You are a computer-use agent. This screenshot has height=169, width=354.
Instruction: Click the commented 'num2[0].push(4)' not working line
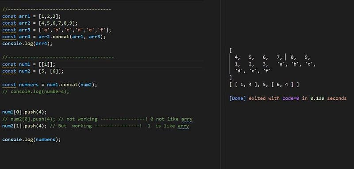[97, 119]
